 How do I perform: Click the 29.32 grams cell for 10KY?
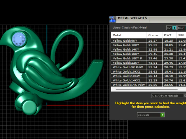tap(155, 45)
